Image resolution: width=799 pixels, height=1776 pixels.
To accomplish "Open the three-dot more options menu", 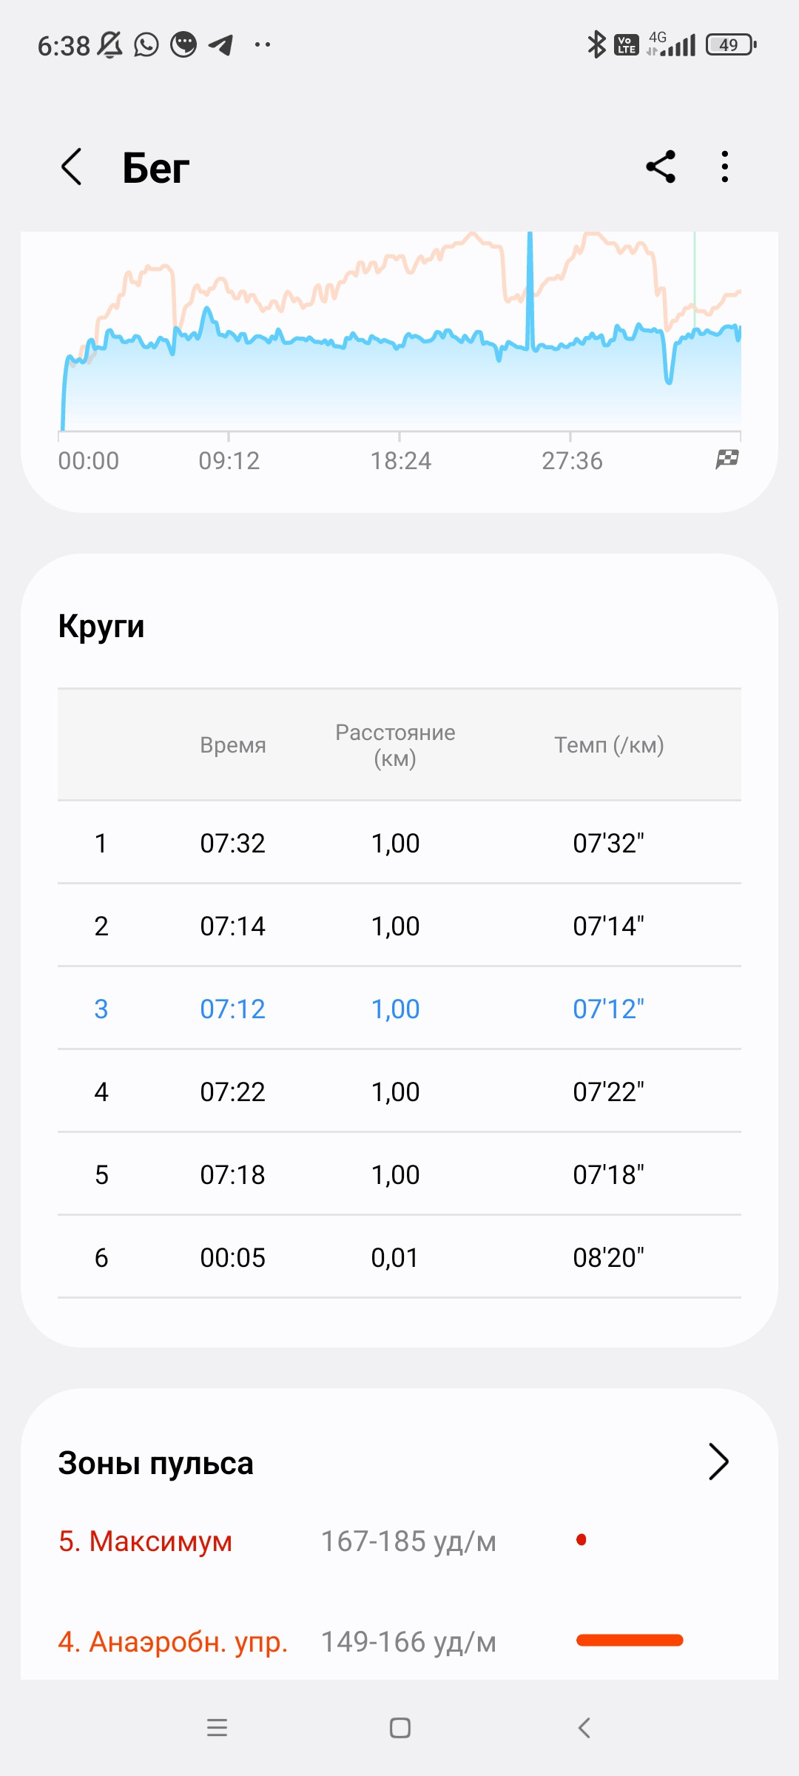I will point(725,166).
